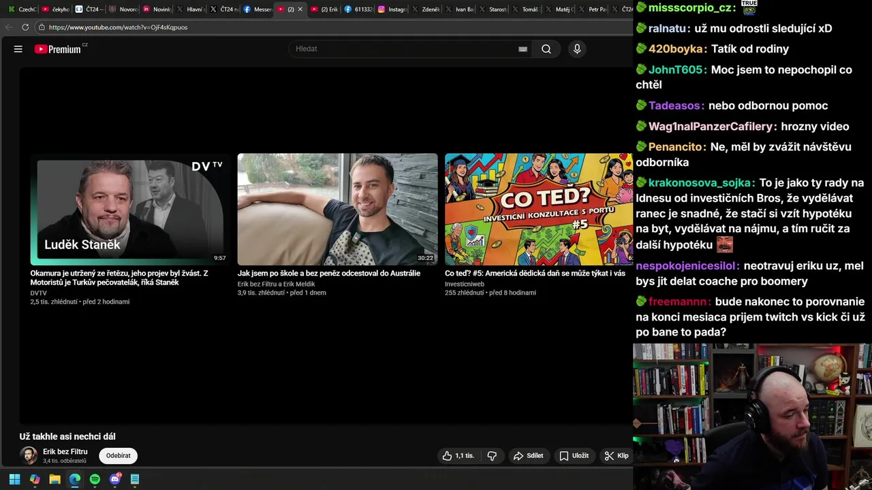Switch to the '(2) Erik' YouTube tab
The height and width of the screenshot is (490, 872).
[x=325, y=10]
